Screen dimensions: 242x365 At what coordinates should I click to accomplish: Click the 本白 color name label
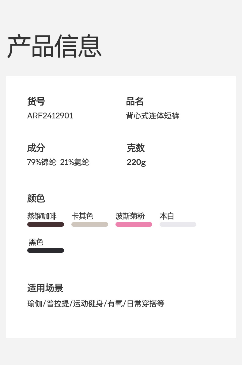coord(167,216)
